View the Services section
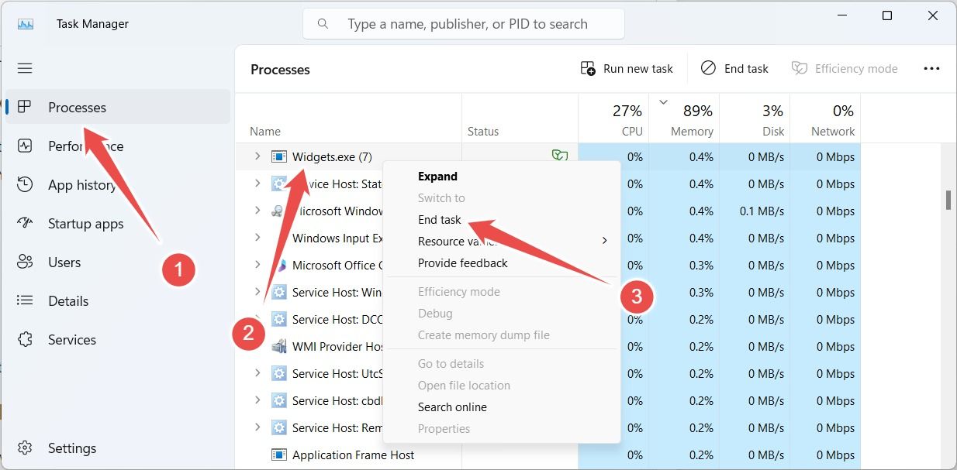957x470 pixels. (72, 339)
